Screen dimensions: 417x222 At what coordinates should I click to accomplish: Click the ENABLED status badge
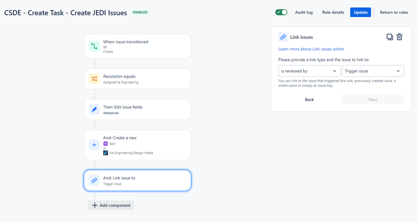coord(140,12)
